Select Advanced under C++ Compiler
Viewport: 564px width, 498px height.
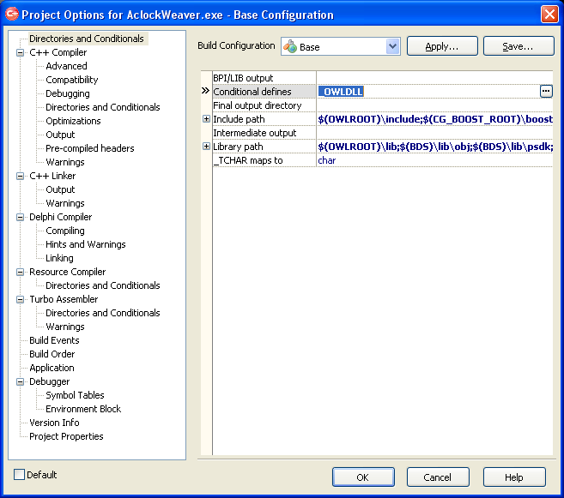pos(67,66)
